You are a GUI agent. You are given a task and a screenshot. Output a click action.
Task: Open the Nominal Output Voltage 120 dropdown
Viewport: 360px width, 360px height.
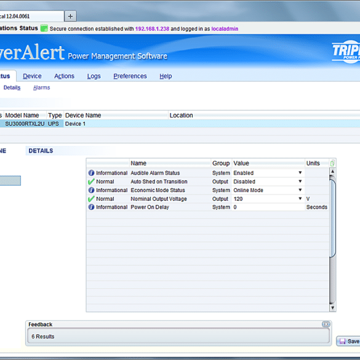(300, 198)
